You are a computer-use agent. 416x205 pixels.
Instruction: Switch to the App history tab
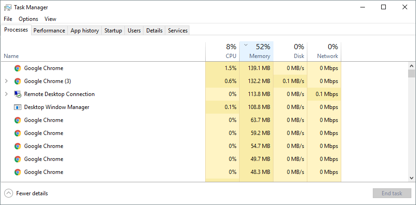pos(84,31)
